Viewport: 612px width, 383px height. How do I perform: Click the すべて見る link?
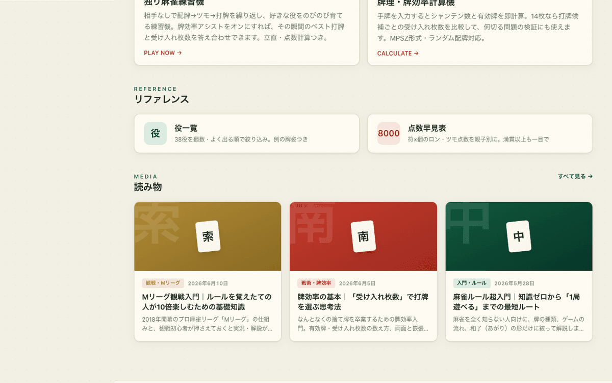575,176
